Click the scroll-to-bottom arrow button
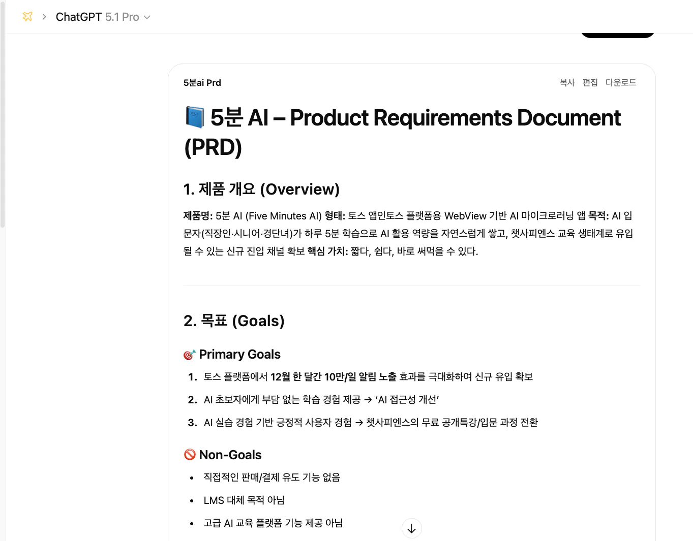 tap(411, 529)
